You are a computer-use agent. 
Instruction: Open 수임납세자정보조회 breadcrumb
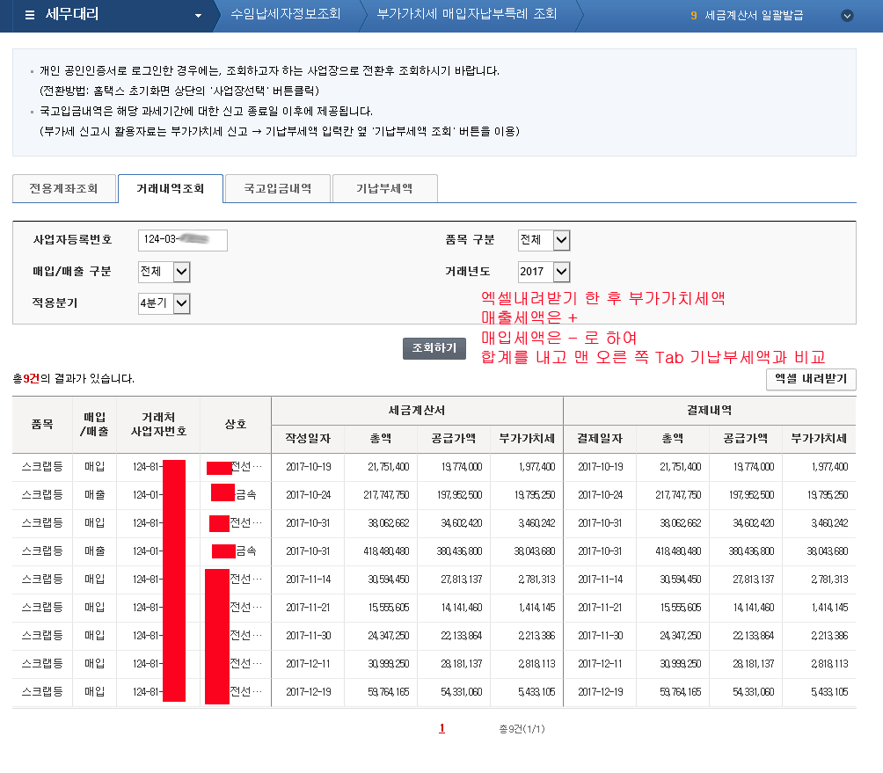pos(285,15)
